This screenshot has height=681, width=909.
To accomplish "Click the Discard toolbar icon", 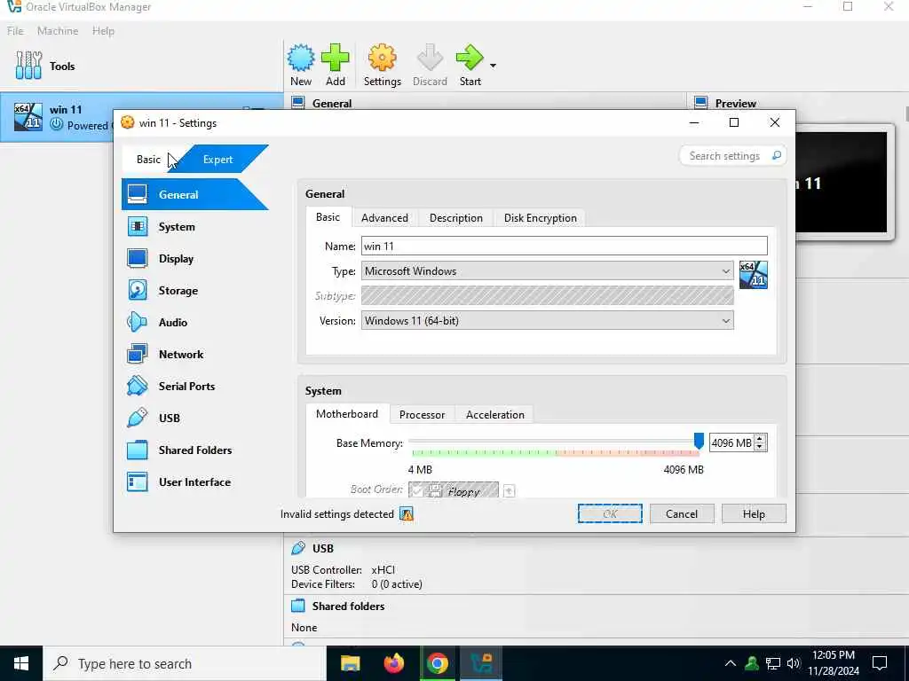I will 430,65.
